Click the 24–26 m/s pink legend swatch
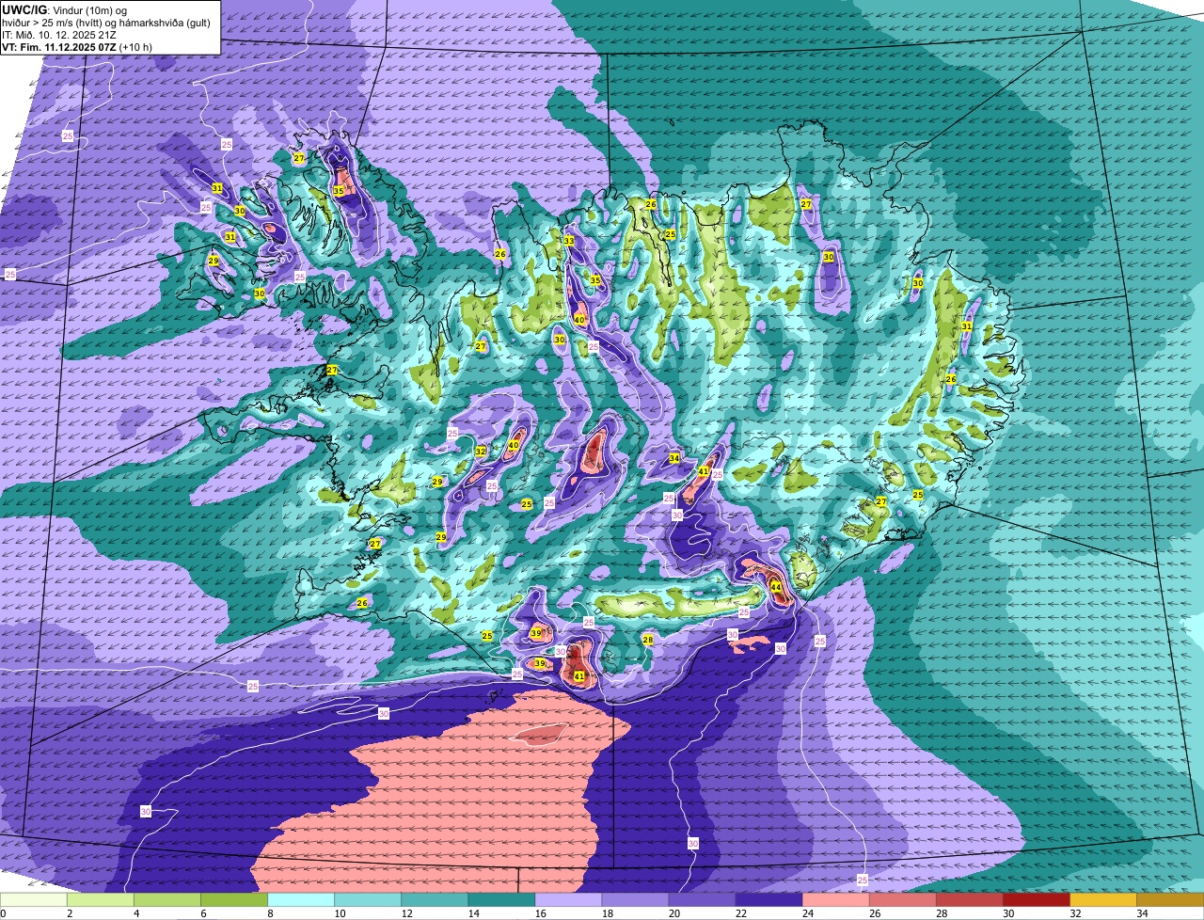 (x=836, y=899)
